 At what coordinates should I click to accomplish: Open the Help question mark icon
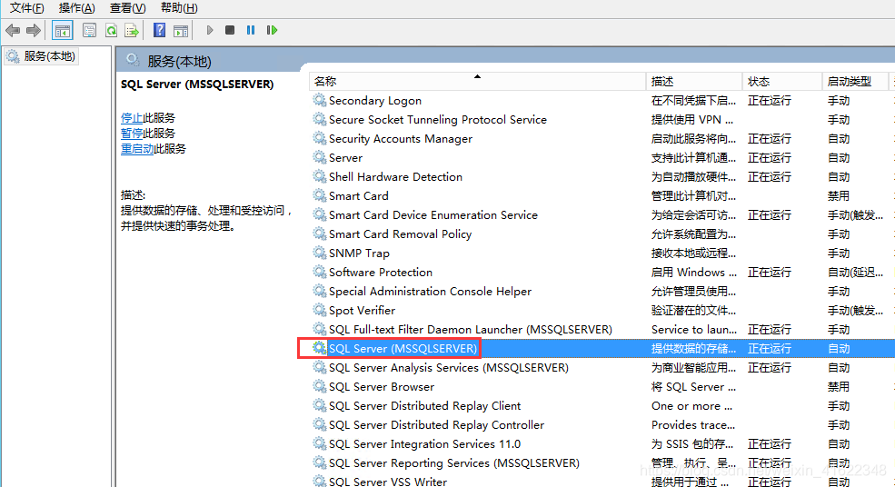[x=159, y=30]
